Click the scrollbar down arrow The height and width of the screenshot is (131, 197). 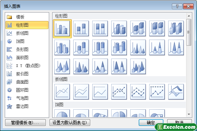coord(189,114)
